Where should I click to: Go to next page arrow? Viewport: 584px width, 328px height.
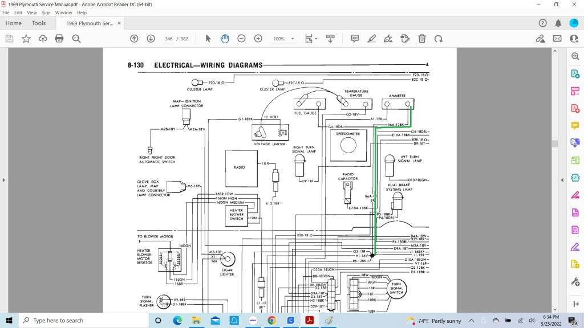(x=151, y=39)
